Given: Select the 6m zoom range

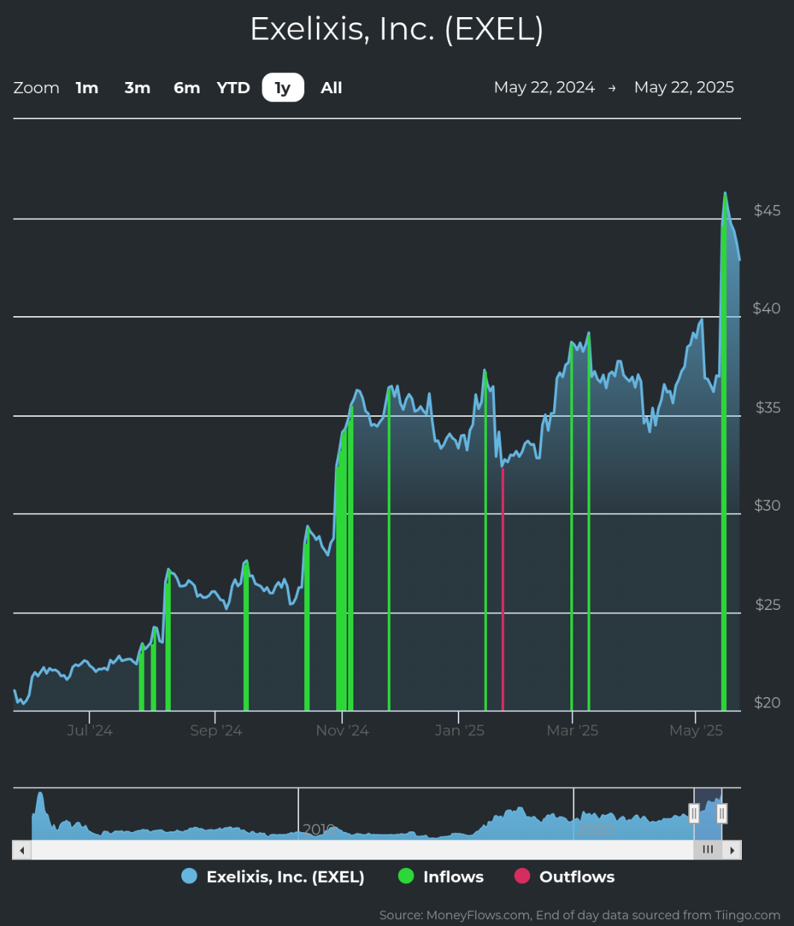Looking at the screenshot, I should (x=186, y=88).
